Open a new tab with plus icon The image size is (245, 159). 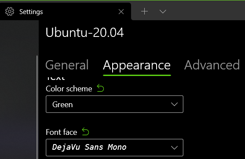click(x=144, y=11)
